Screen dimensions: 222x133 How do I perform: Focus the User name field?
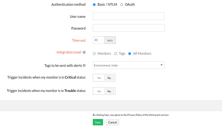[129, 17]
